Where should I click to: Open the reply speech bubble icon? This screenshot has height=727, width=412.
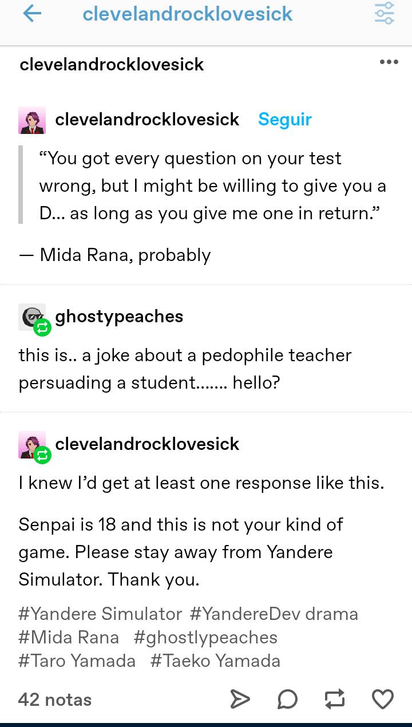tap(288, 699)
